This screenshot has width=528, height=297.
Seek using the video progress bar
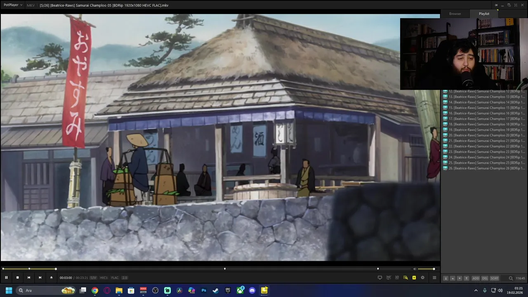[x=206, y=269]
